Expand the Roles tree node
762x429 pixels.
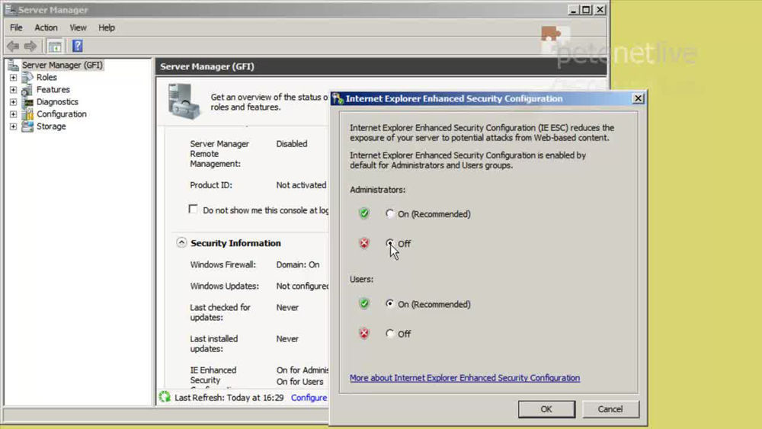[x=13, y=77]
